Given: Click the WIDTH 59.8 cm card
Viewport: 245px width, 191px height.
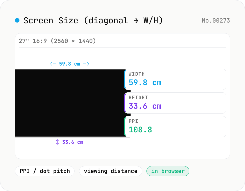Looking at the screenshot, I should click(175, 79).
